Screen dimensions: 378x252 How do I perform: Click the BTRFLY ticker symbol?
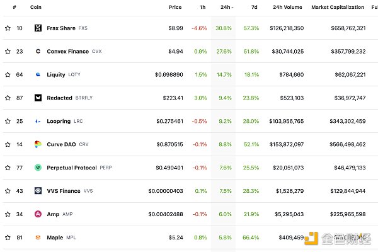point(84,98)
